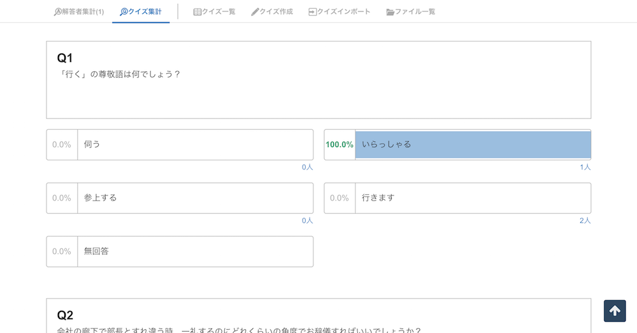Screen dimensions: 637x333
Task: Click the 0.0% label beside 伺う
Action: coord(61,145)
